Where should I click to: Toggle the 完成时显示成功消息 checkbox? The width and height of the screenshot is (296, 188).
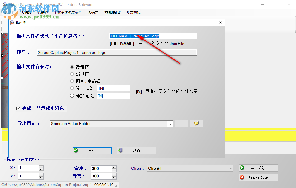coord(18,108)
